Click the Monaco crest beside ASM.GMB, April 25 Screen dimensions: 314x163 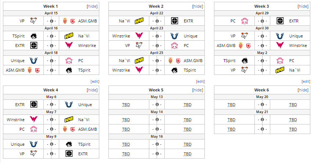170,61
